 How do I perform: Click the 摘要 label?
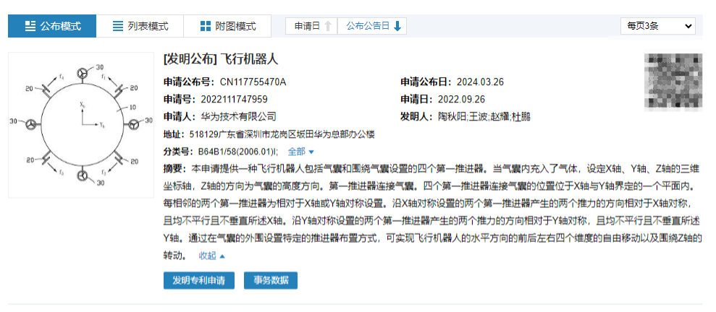click(175, 169)
